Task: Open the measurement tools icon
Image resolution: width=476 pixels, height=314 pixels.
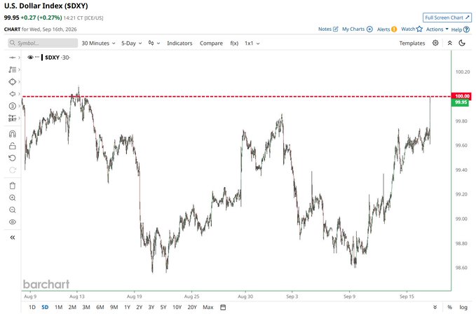Action: coord(12,118)
